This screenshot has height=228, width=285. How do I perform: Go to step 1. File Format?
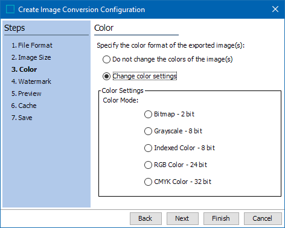[32, 45]
